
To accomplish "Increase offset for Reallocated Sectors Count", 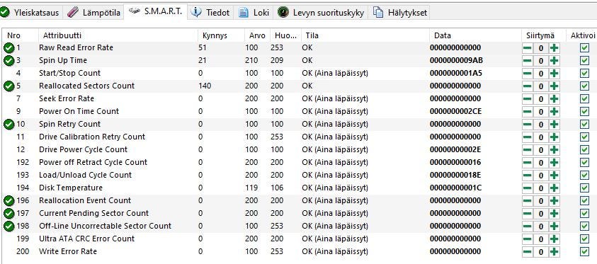I will pos(555,86).
